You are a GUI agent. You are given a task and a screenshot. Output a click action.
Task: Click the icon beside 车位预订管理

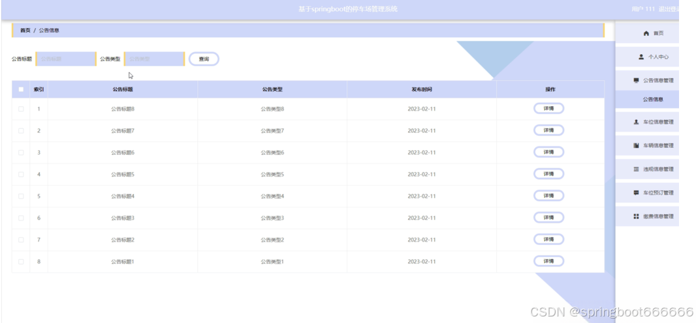(x=636, y=193)
